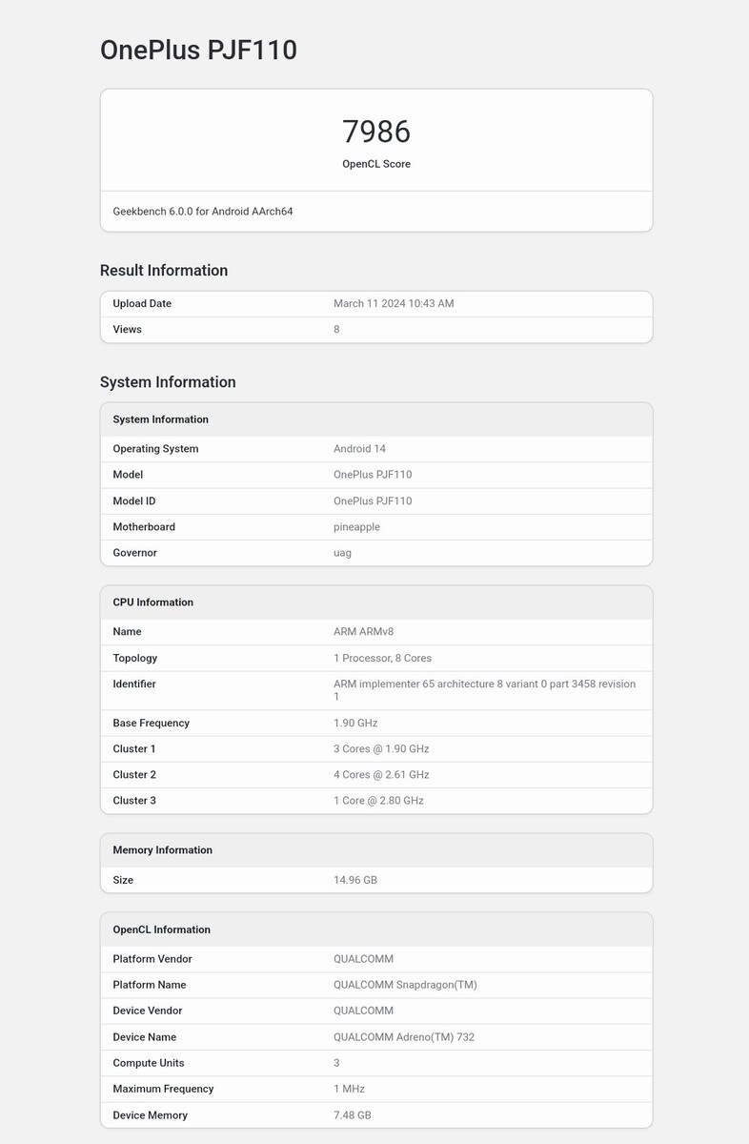Click the March 11 2024 upload timestamp
This screenshot has height=1144, width=749.
pos(394,304)
